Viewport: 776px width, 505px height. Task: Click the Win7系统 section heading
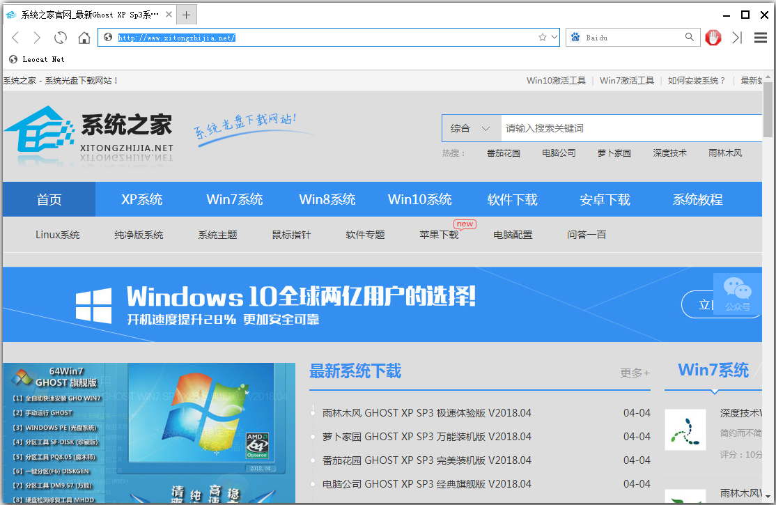point(713,371)
